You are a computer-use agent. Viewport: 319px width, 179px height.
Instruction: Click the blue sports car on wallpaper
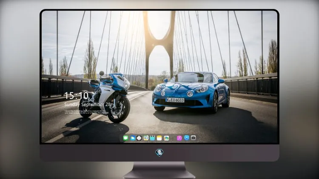tap(191, 92)
